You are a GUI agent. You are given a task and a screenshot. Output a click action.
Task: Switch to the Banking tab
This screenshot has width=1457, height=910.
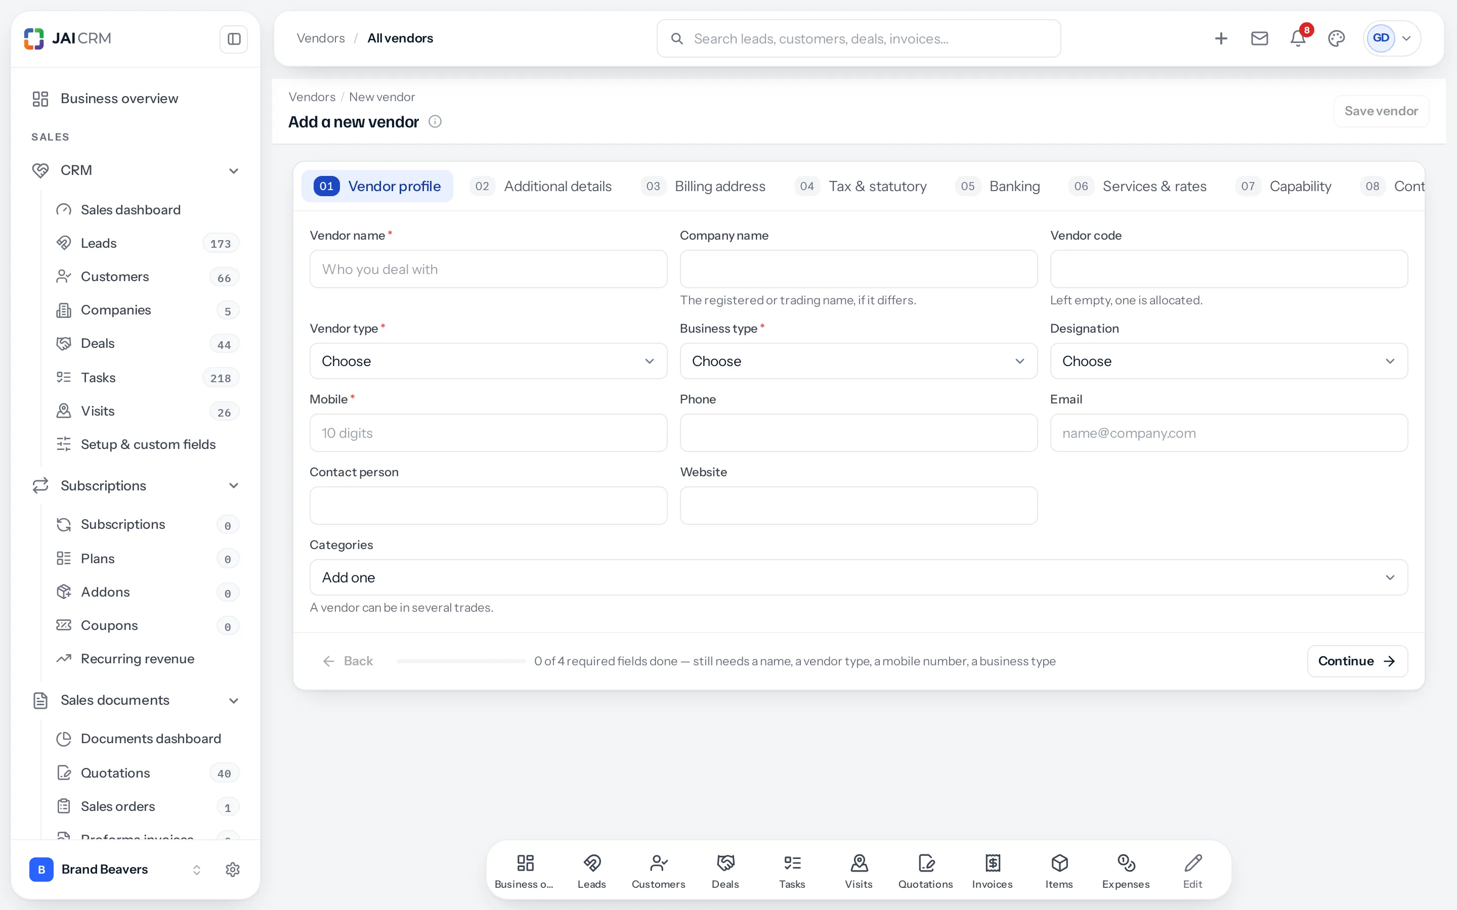point(998,186)
